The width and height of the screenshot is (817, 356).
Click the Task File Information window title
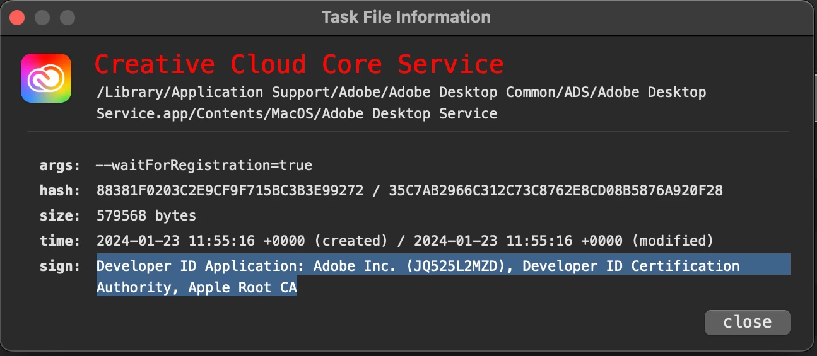[406, 17]
